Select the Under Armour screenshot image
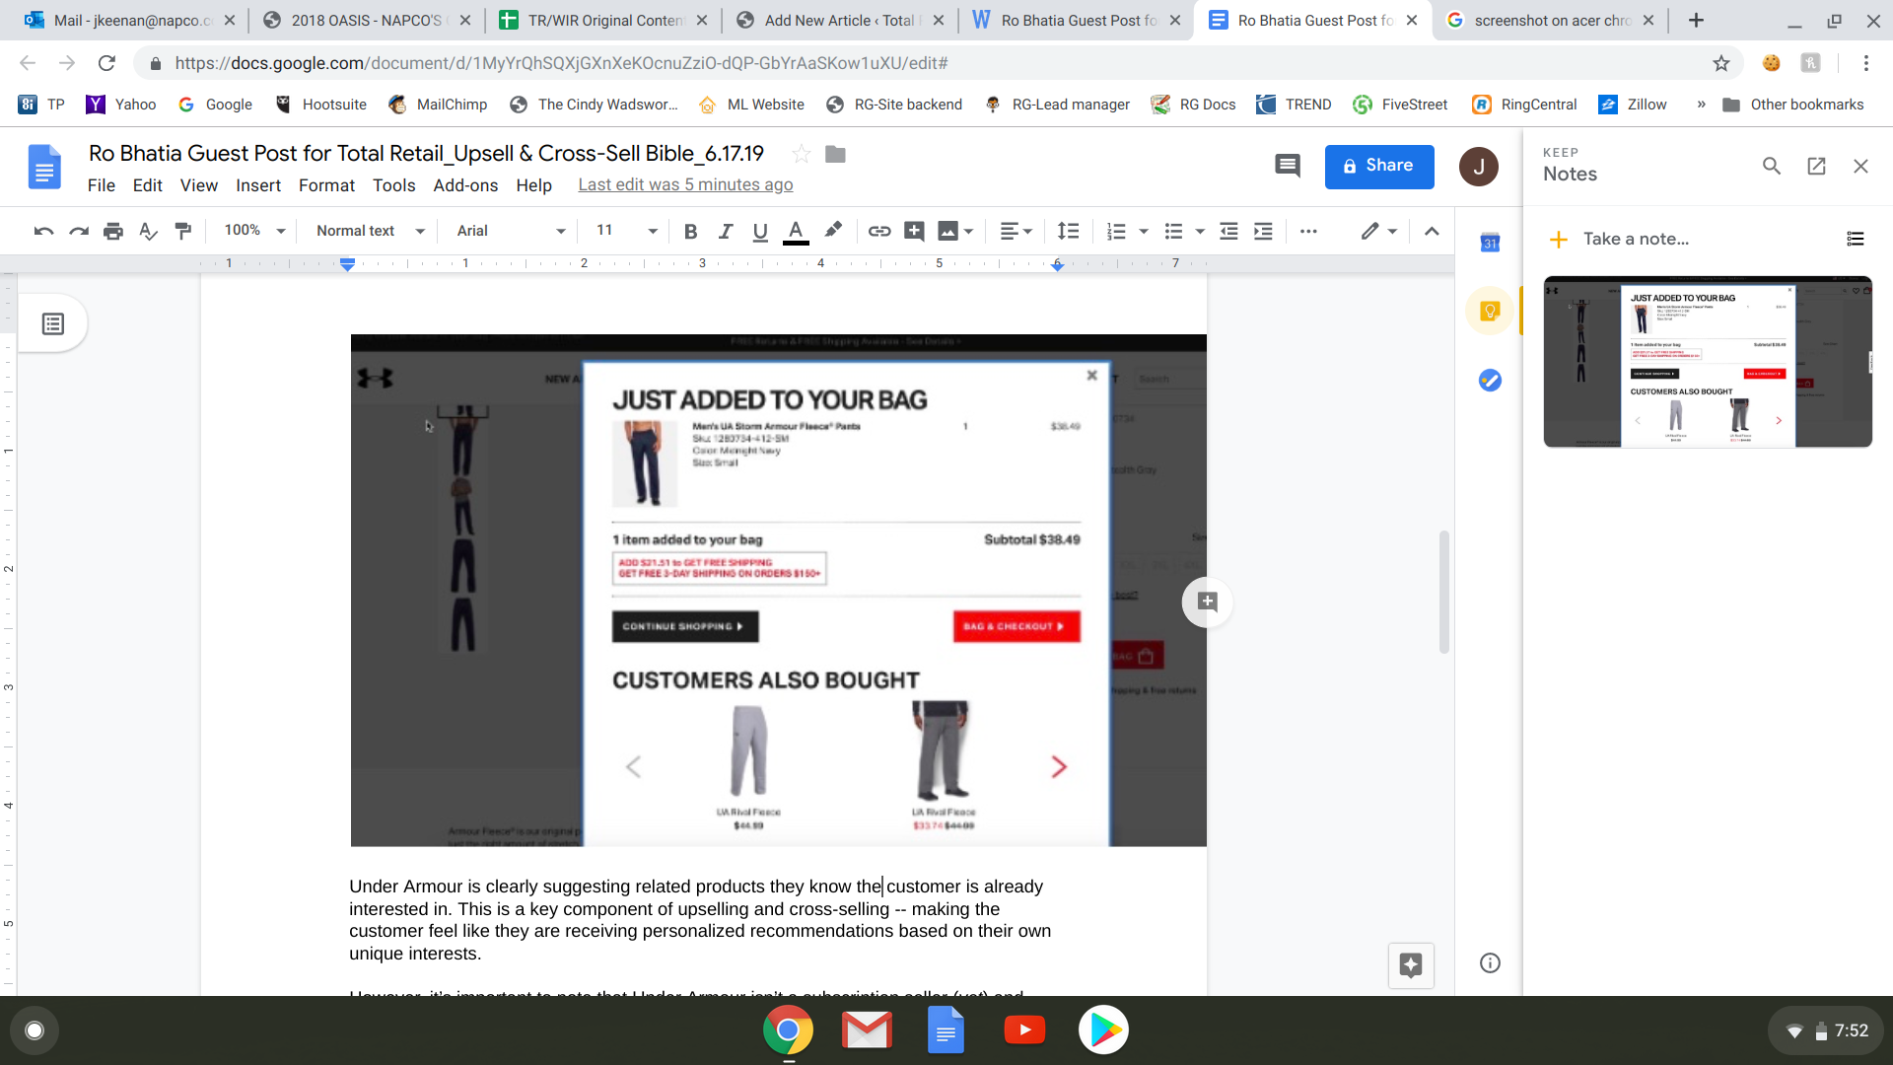 click(x=779, y=590)
